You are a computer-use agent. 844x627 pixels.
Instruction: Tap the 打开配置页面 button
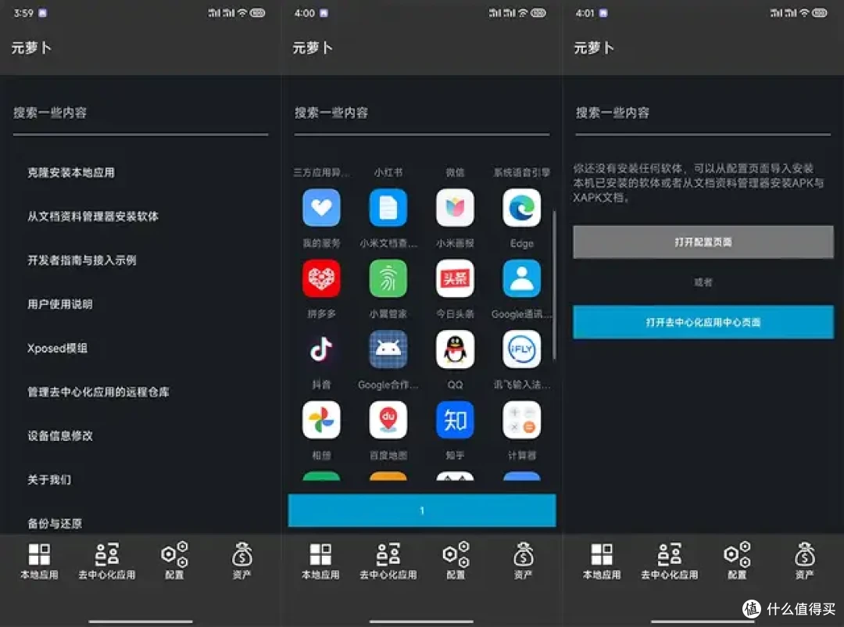[703, 242]
